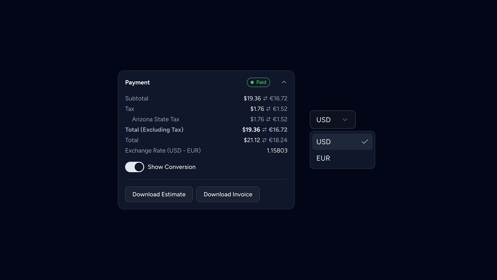
Task: Click the conversion arrows on Total (Excluding Tax)
Action: click(x=265, y=130)
